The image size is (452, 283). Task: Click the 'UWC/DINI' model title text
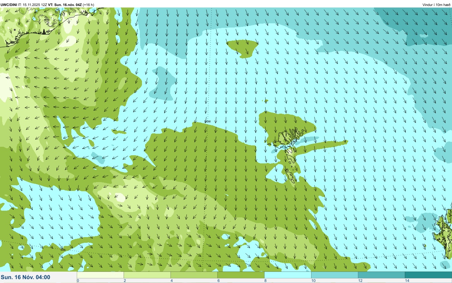9,5
